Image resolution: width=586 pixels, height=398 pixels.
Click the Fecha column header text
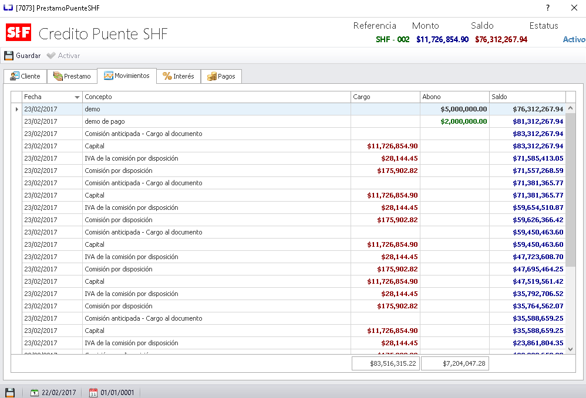pyautogui.click(x=33, y=97)
